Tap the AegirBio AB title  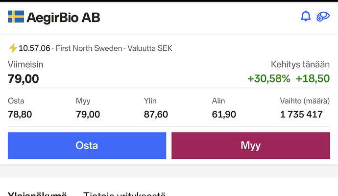click(63, 18)
